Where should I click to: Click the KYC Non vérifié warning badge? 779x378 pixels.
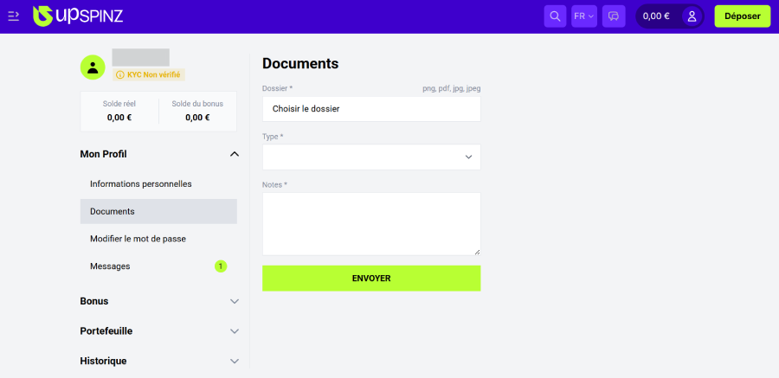pos(149,75)
